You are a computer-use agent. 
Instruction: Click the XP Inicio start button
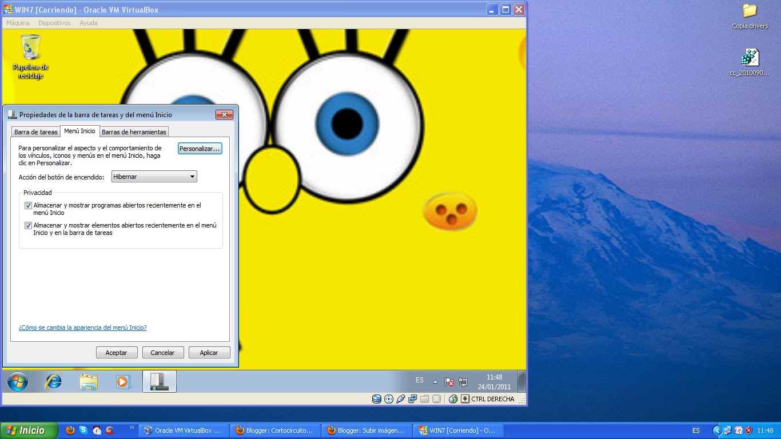pyautogui.click(x=29, y=430)
